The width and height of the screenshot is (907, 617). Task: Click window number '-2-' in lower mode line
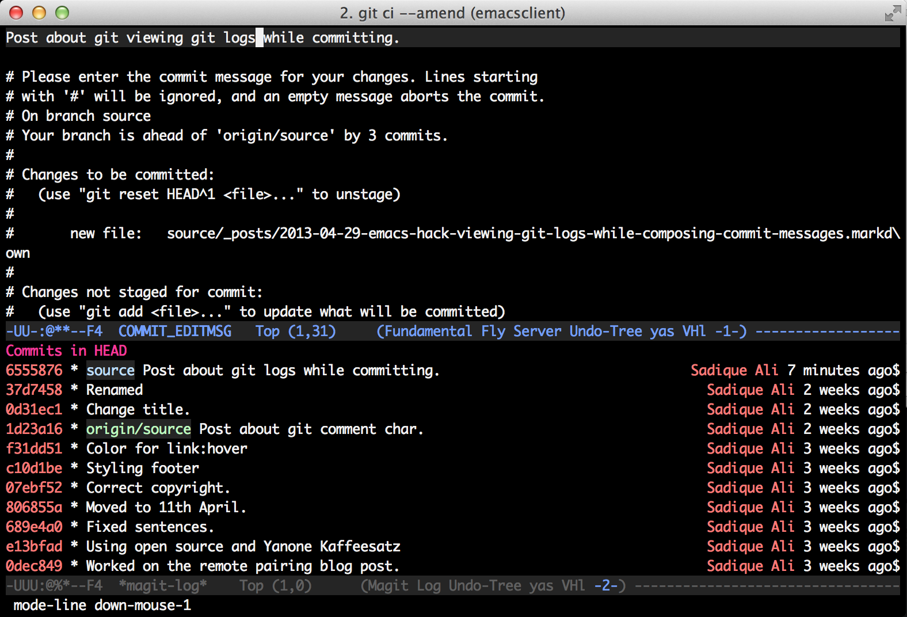pos(606,585)
